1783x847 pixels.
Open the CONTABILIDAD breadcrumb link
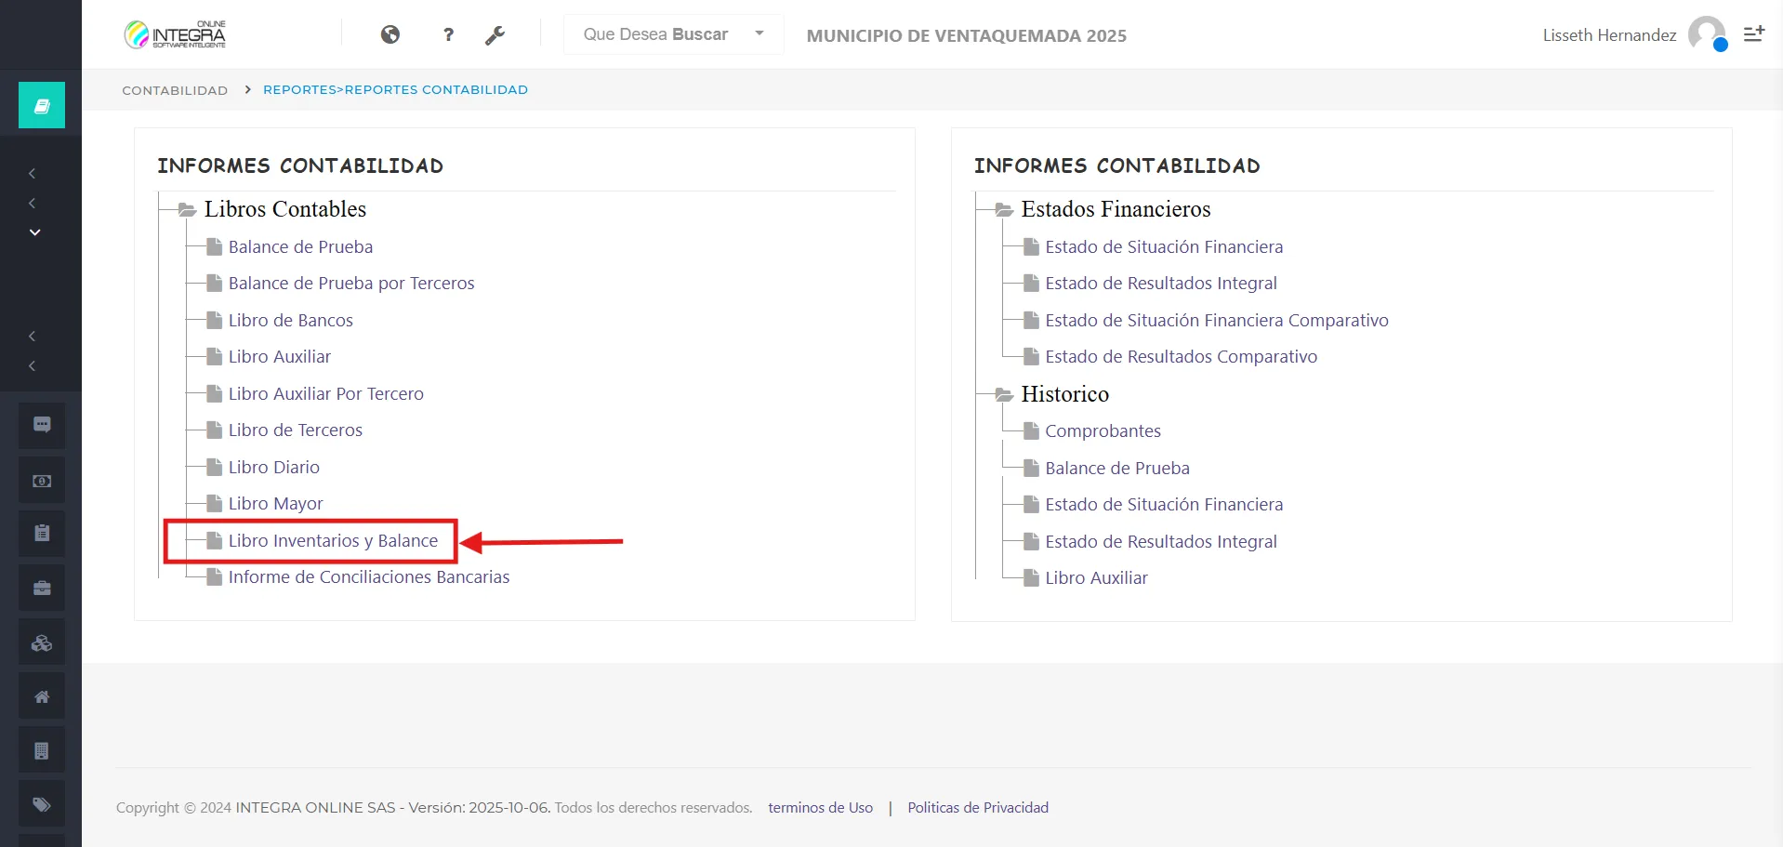[174, 89]
